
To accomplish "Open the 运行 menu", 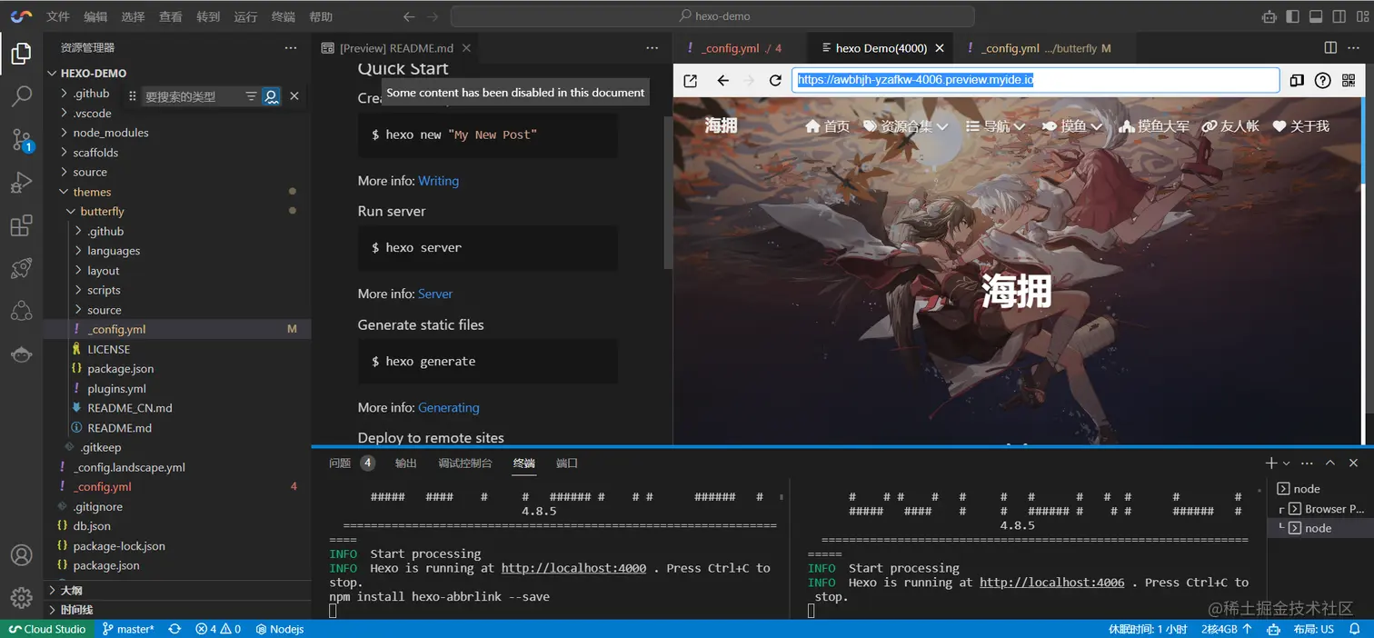I will pyautogui.click(x=245, y=16).
